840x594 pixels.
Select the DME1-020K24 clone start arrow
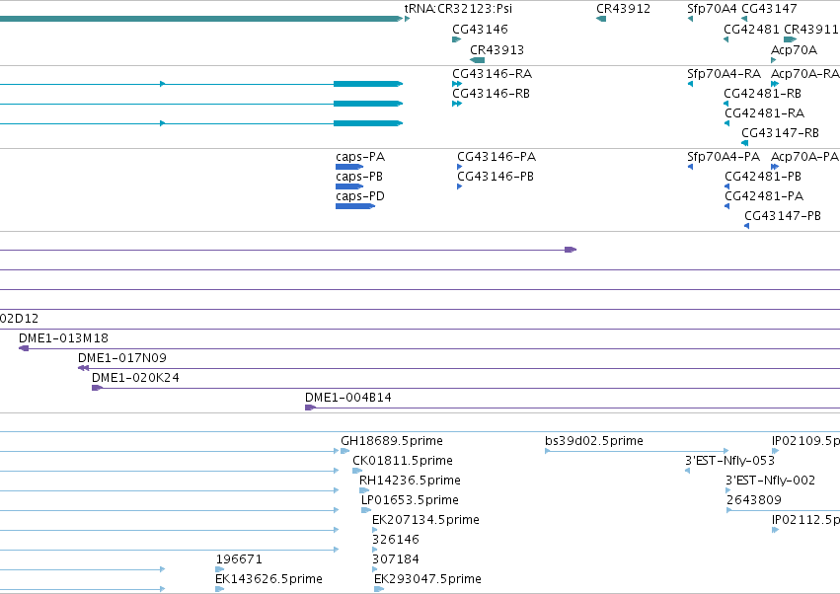(x=97, y=388)
